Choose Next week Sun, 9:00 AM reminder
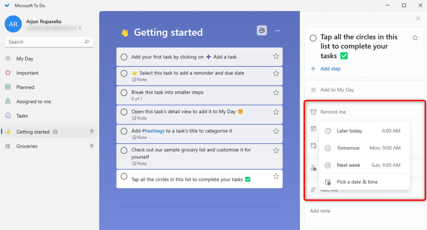Viewport: 427px width, 230px height. pyautogui.click(x=364, y=165)
